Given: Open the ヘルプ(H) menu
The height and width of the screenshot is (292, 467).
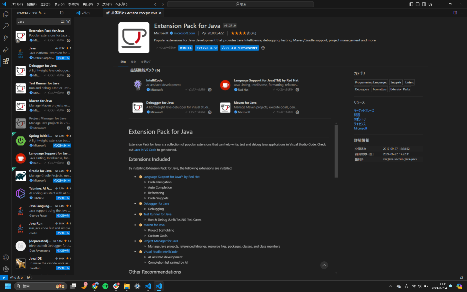Looking at the screenshot, I should click(121, 4).
